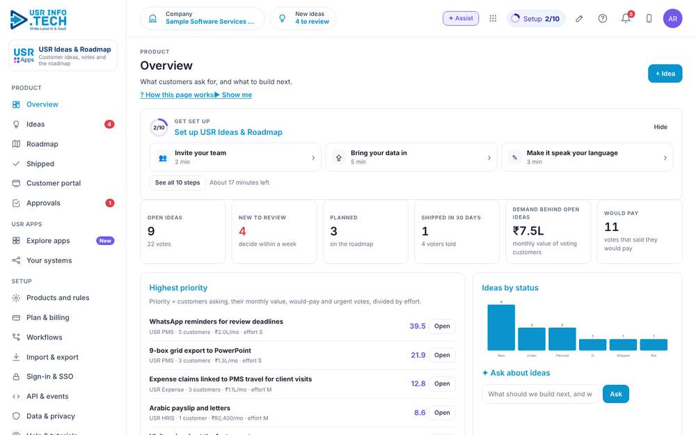Click the Overview grid icon in sidebar
The height and width of the screenshot is (435, 696).
pos(16,104)
